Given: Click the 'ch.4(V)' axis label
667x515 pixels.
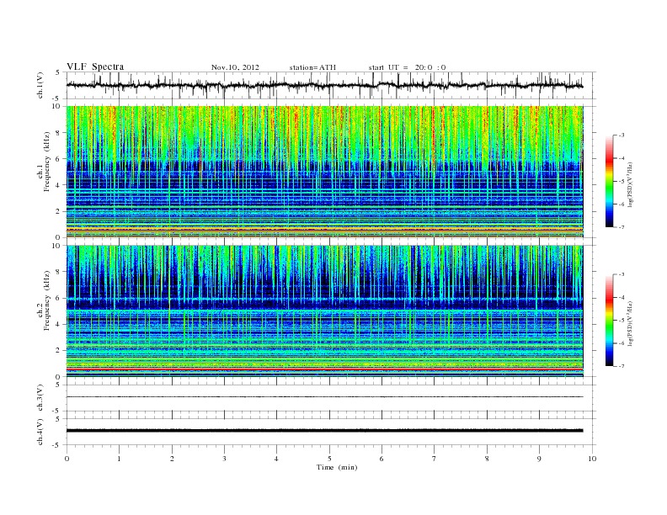Looking at the screenshot, I should (x=40, y=432).
